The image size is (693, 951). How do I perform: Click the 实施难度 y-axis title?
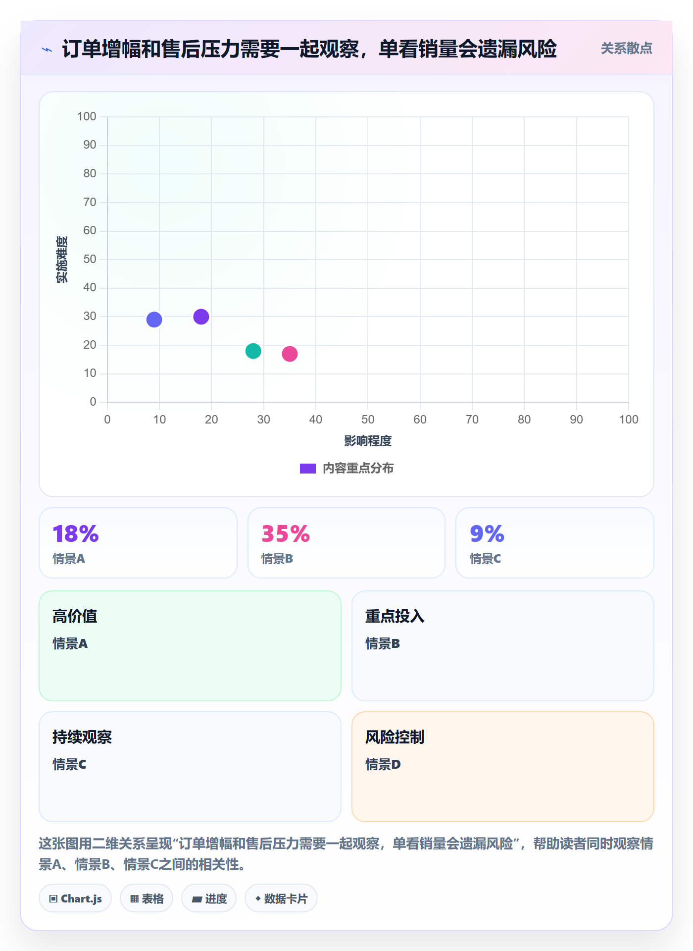(62, 260)
